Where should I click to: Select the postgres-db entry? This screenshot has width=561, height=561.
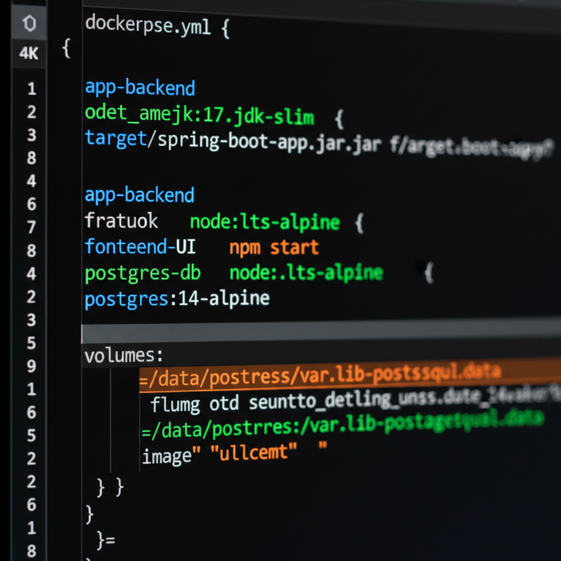[x=143, y=273]
